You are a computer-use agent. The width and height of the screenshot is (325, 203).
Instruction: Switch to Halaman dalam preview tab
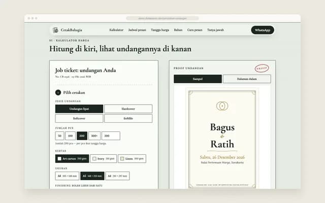247,79
